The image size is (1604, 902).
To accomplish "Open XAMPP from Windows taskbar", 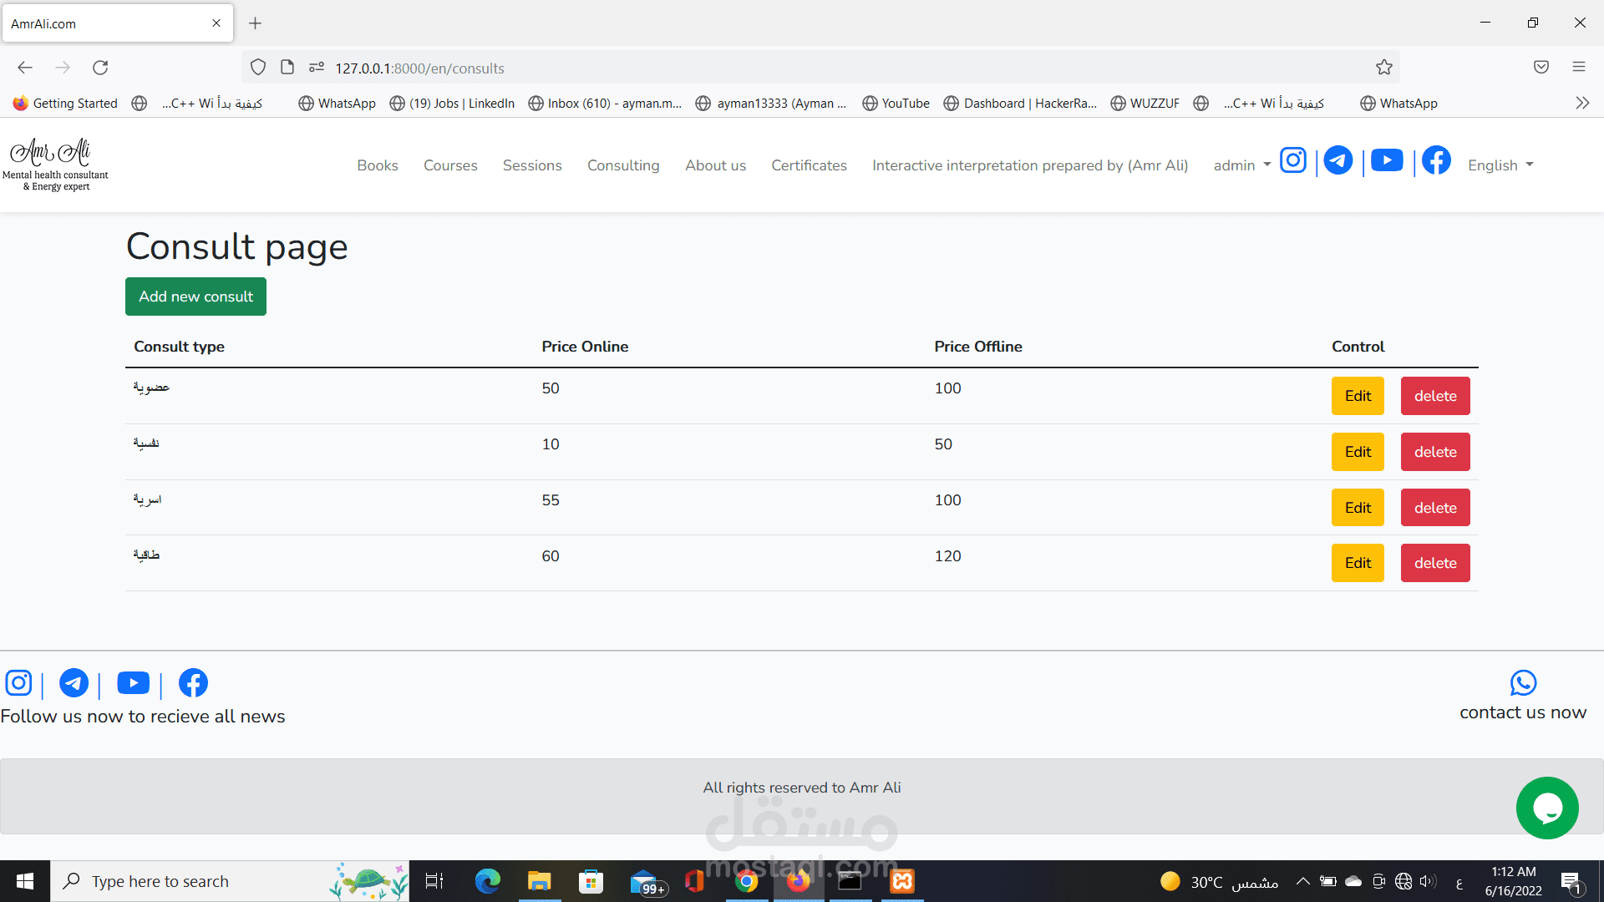I will tap(902, 881).
